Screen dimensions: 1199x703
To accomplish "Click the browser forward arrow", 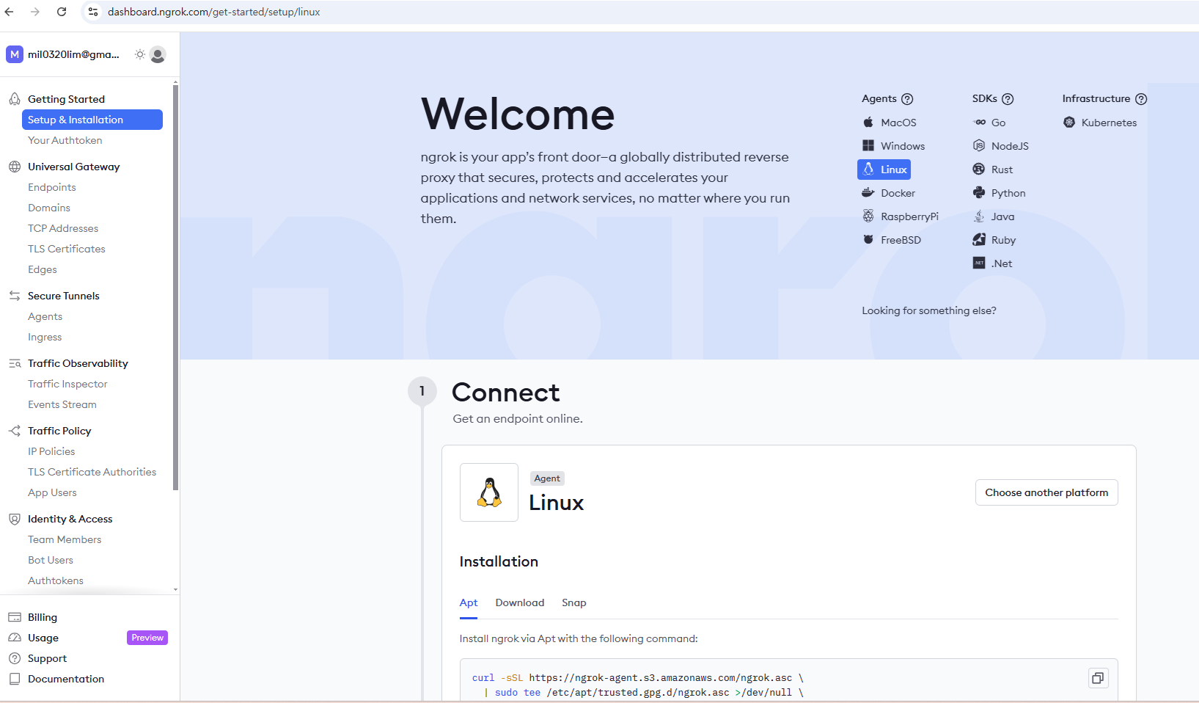I will coord(35,12).
